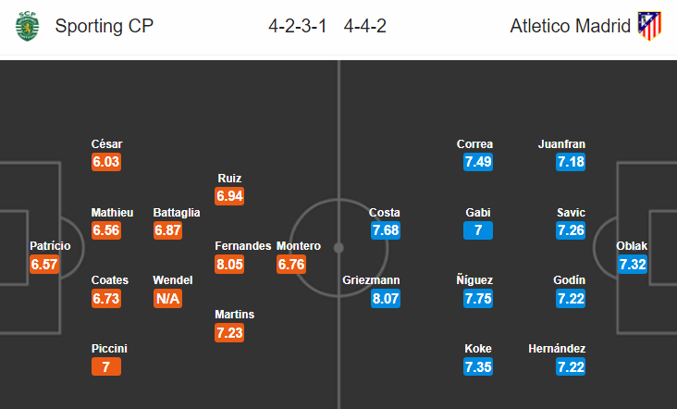The image size is (677, 409).
Task: Click the 4-2-3-1 formation label
Action: click(298, 26)
